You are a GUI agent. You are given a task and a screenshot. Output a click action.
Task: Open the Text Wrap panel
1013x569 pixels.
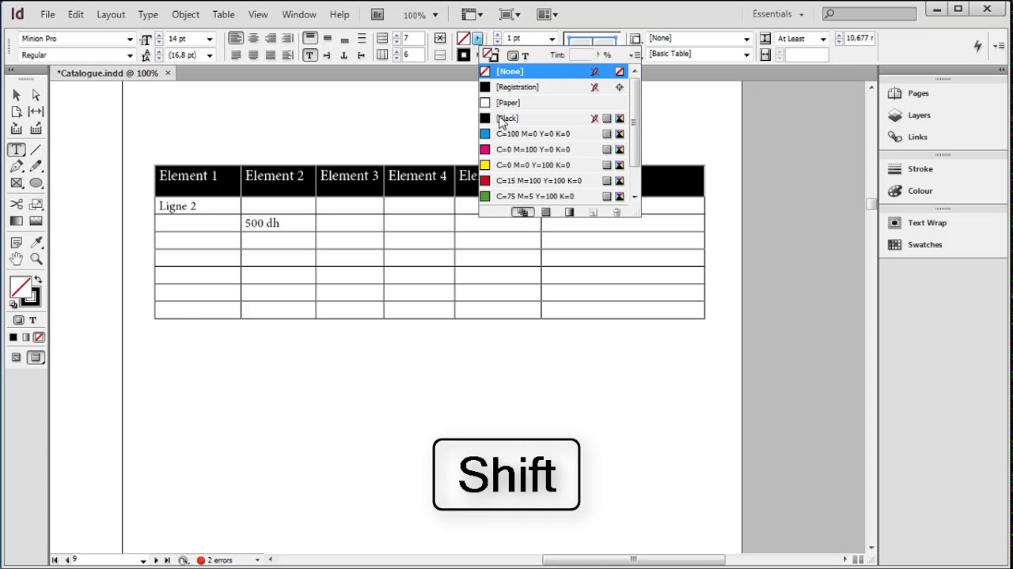tap(927, 223)
